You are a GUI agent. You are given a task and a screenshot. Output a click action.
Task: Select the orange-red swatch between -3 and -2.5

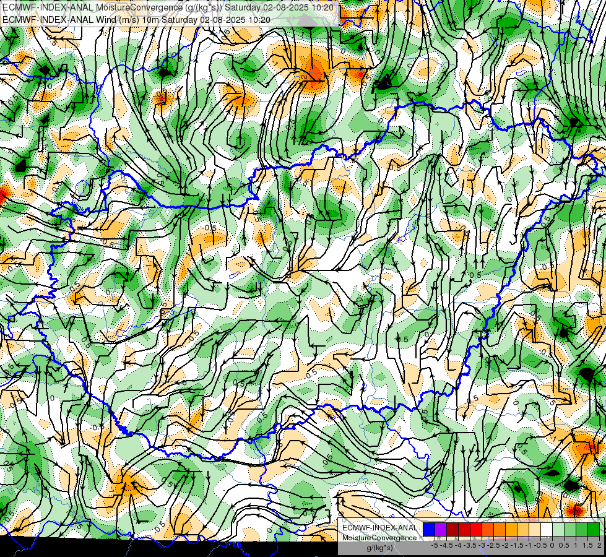click(x=488, y=529)
